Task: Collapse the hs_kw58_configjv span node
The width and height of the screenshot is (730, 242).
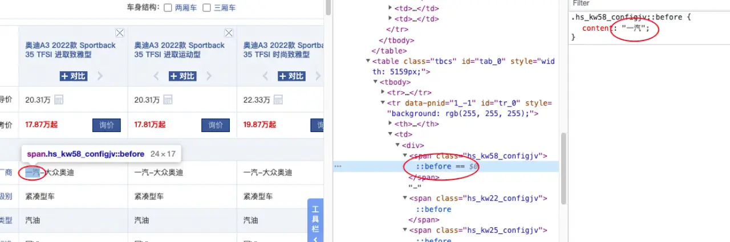Action: click(405, 155)
